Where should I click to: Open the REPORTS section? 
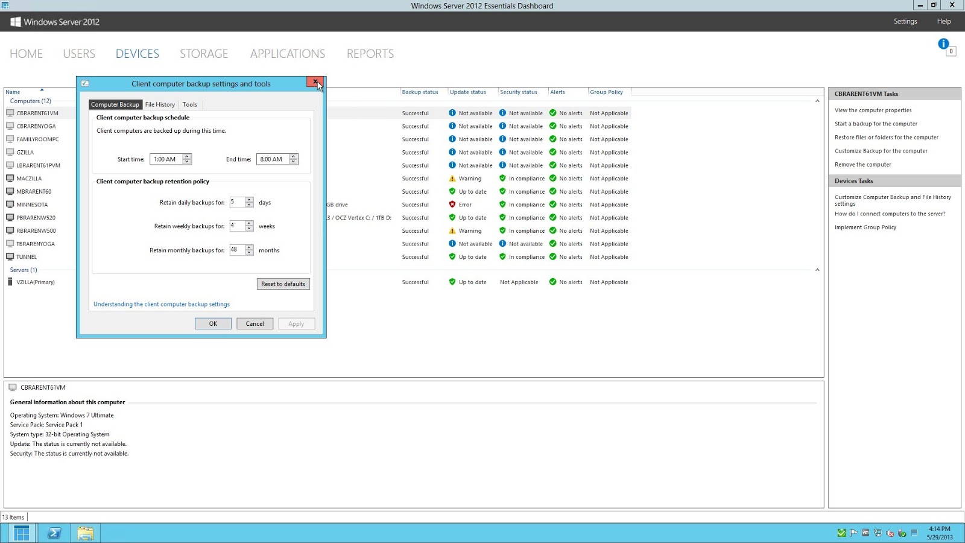pos(370,54)
